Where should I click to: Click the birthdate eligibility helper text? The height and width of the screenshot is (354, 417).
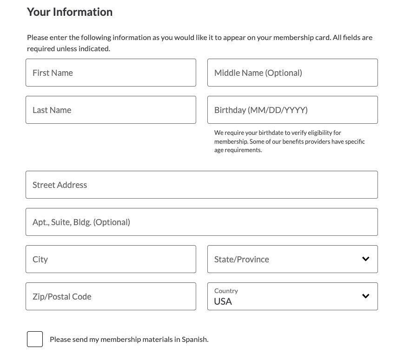pos(289,141)
